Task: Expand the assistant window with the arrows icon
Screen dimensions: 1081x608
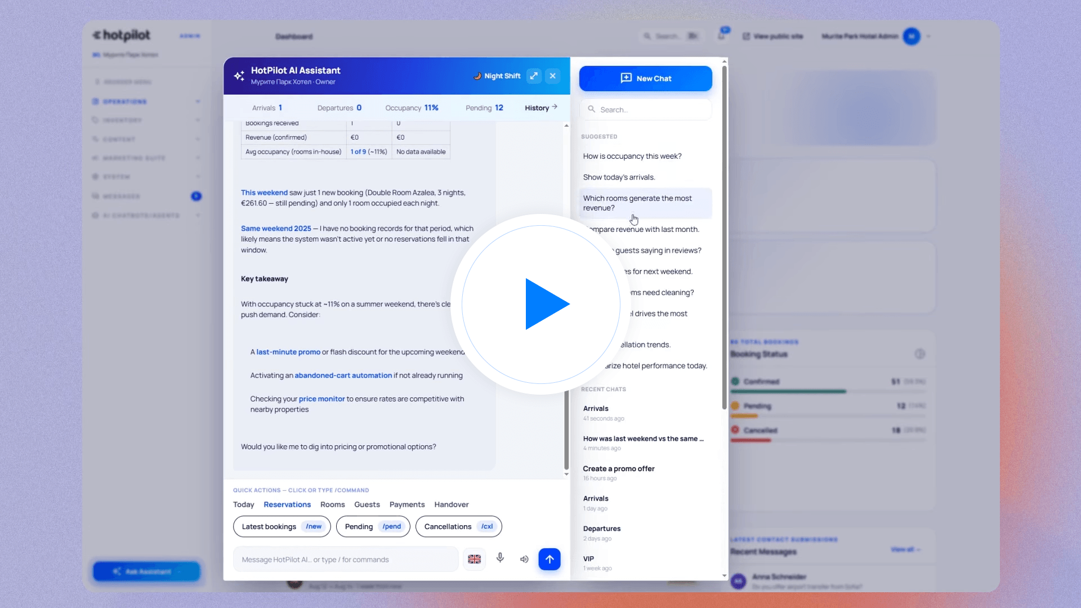Action: click(x=534, y=76)
